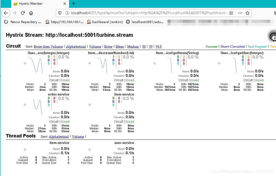Go back to the previous page

click(6, 13)
